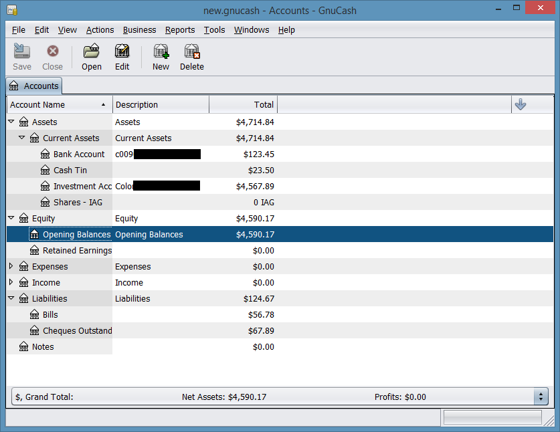Click the Save toolbar icon
The image size is (560, 432).
[22, 51]
